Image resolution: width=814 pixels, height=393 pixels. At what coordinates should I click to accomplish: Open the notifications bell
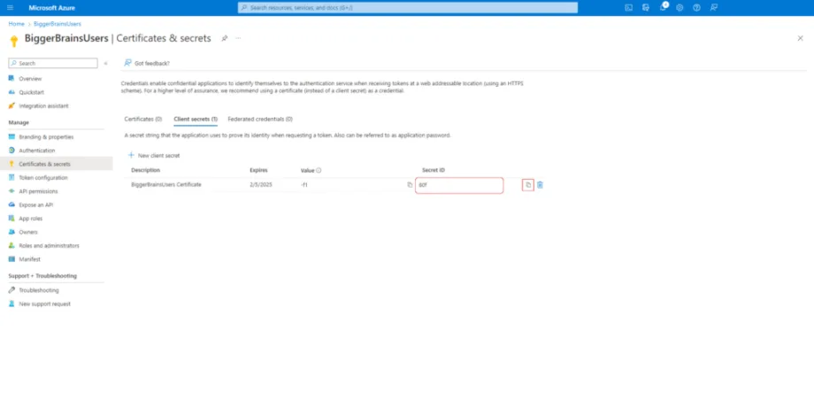[x=663, y=7]
